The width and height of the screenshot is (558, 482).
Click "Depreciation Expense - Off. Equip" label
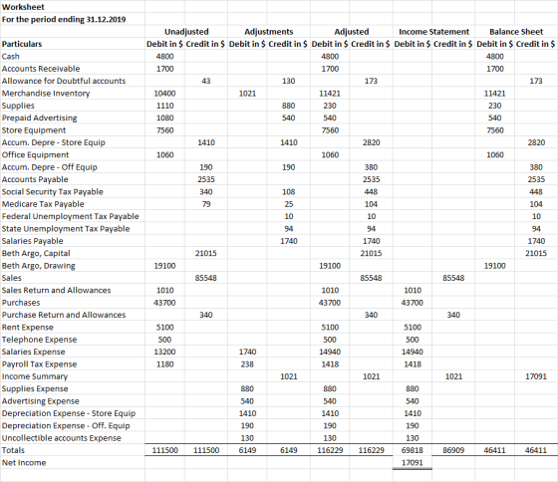pos(66,426)
